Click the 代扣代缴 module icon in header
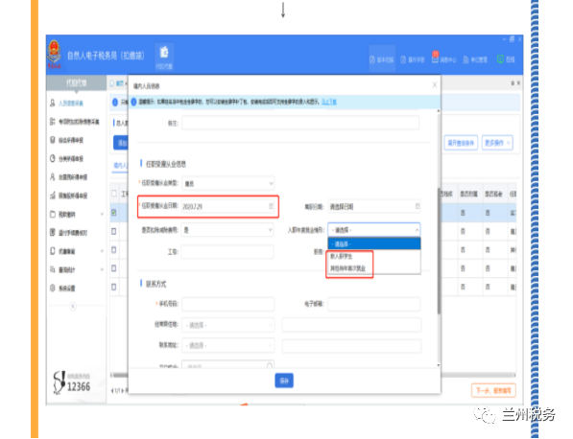The height and width of the screenshot is (439, 573). (x=164, y=57)
